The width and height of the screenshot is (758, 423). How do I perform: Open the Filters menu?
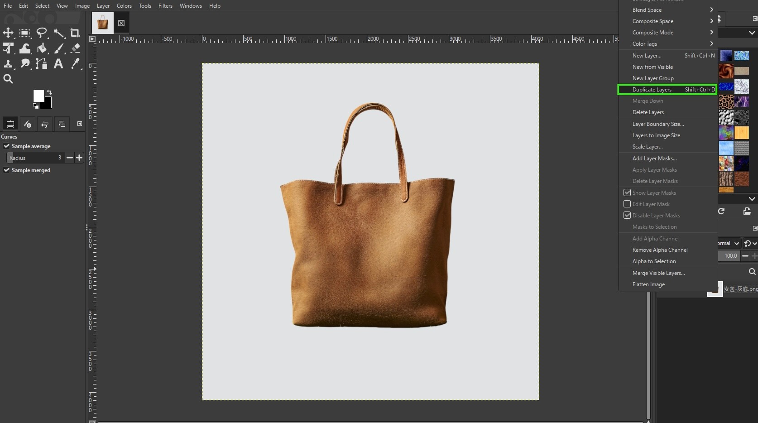pyautogui.click(x=165, y=6)
